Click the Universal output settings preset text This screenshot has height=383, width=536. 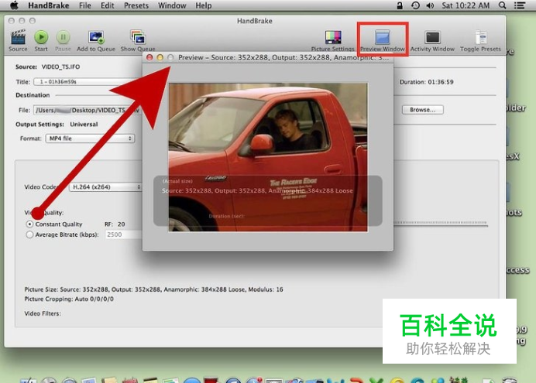84,125
